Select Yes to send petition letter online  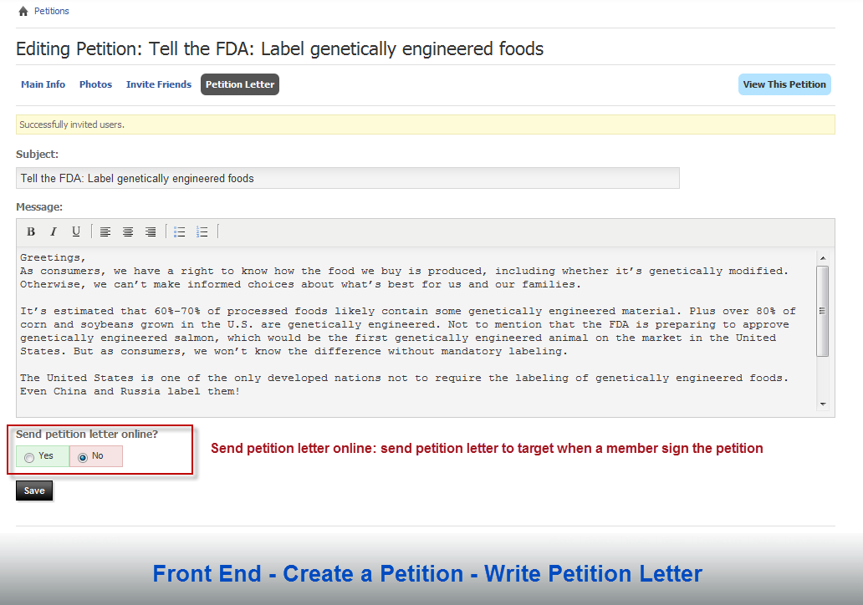click(x=30, y=457)
